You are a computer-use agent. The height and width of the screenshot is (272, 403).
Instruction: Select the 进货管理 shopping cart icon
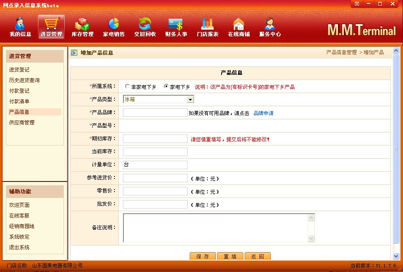[x=51, y=27]
